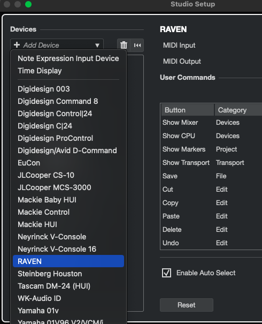This screenshot has height=324, width=262.
Task: Select the Show Mixer button row
Action: click(211, 123)
